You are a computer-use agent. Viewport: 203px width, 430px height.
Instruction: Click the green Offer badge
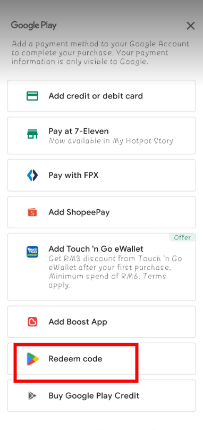(x=182, y=237)
